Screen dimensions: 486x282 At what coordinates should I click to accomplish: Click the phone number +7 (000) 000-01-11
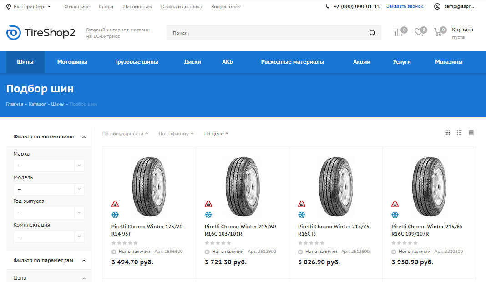[x=356, y=6]
